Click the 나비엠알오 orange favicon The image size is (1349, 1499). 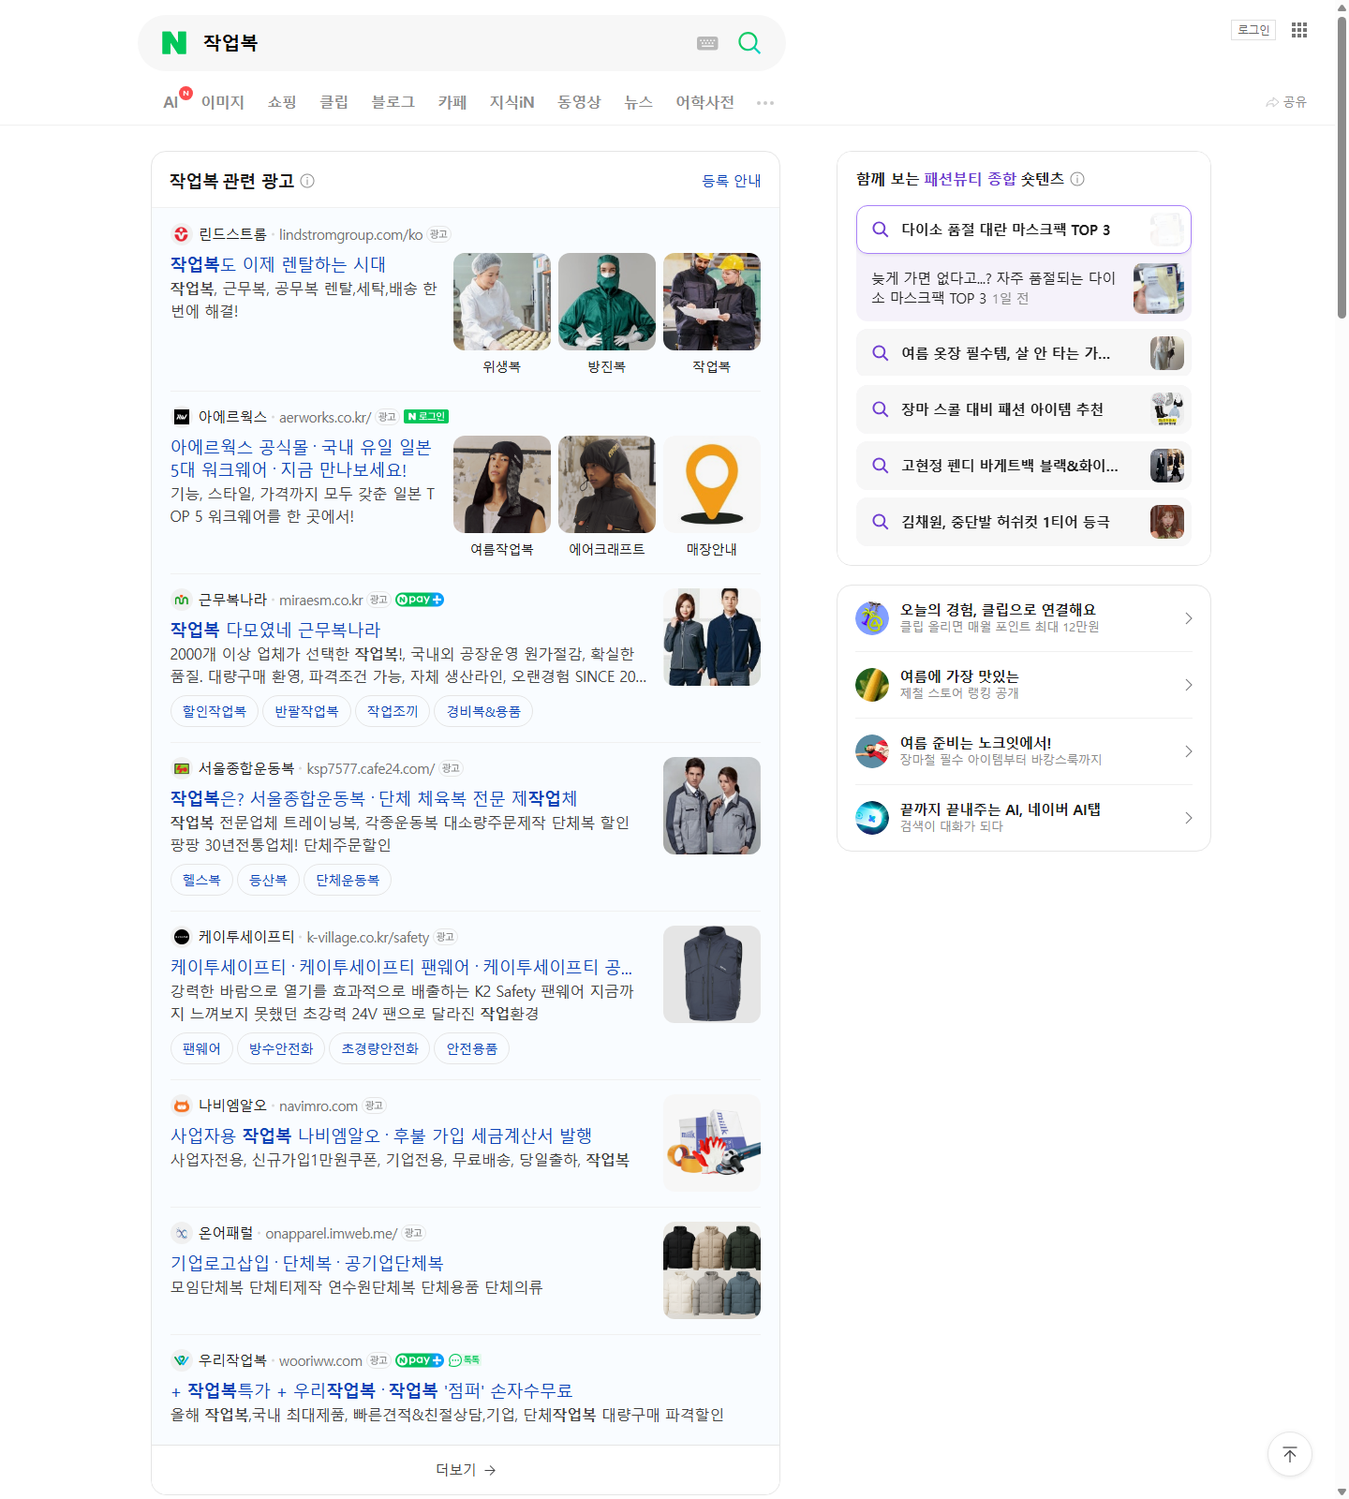tap(182, 1106)
